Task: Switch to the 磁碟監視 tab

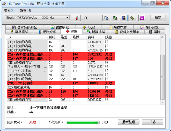Action: (x=60, y=27)
